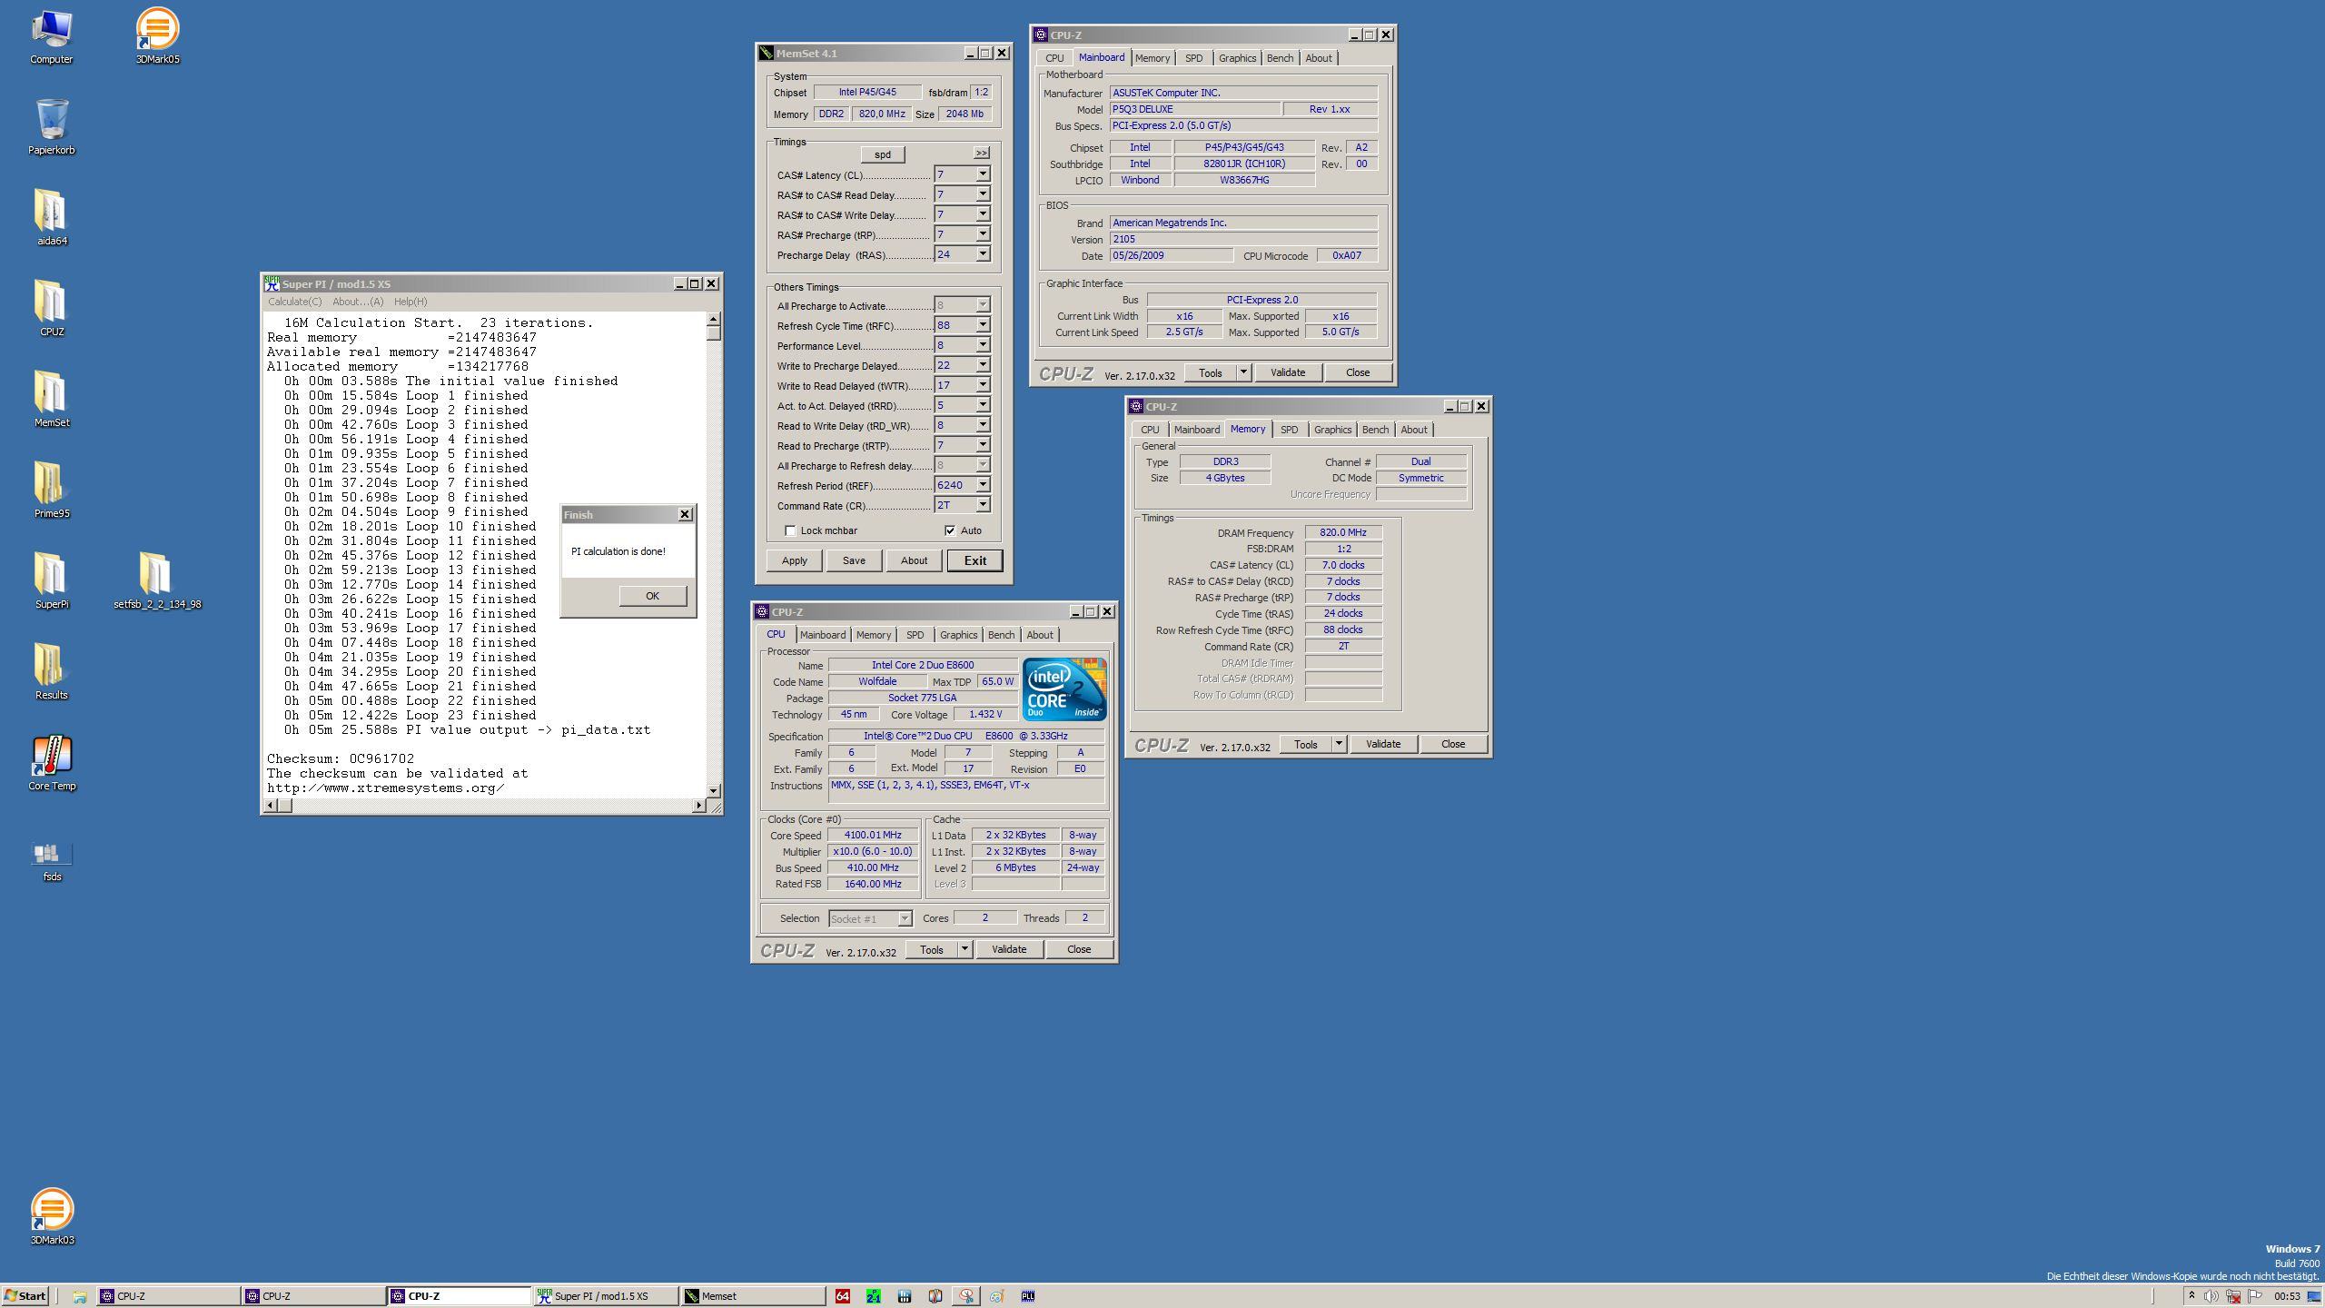Expand the Refresh Cycle Time (tRFC) dropdown
This screenshot has height=1308, width=2325.
click(983, 326)
